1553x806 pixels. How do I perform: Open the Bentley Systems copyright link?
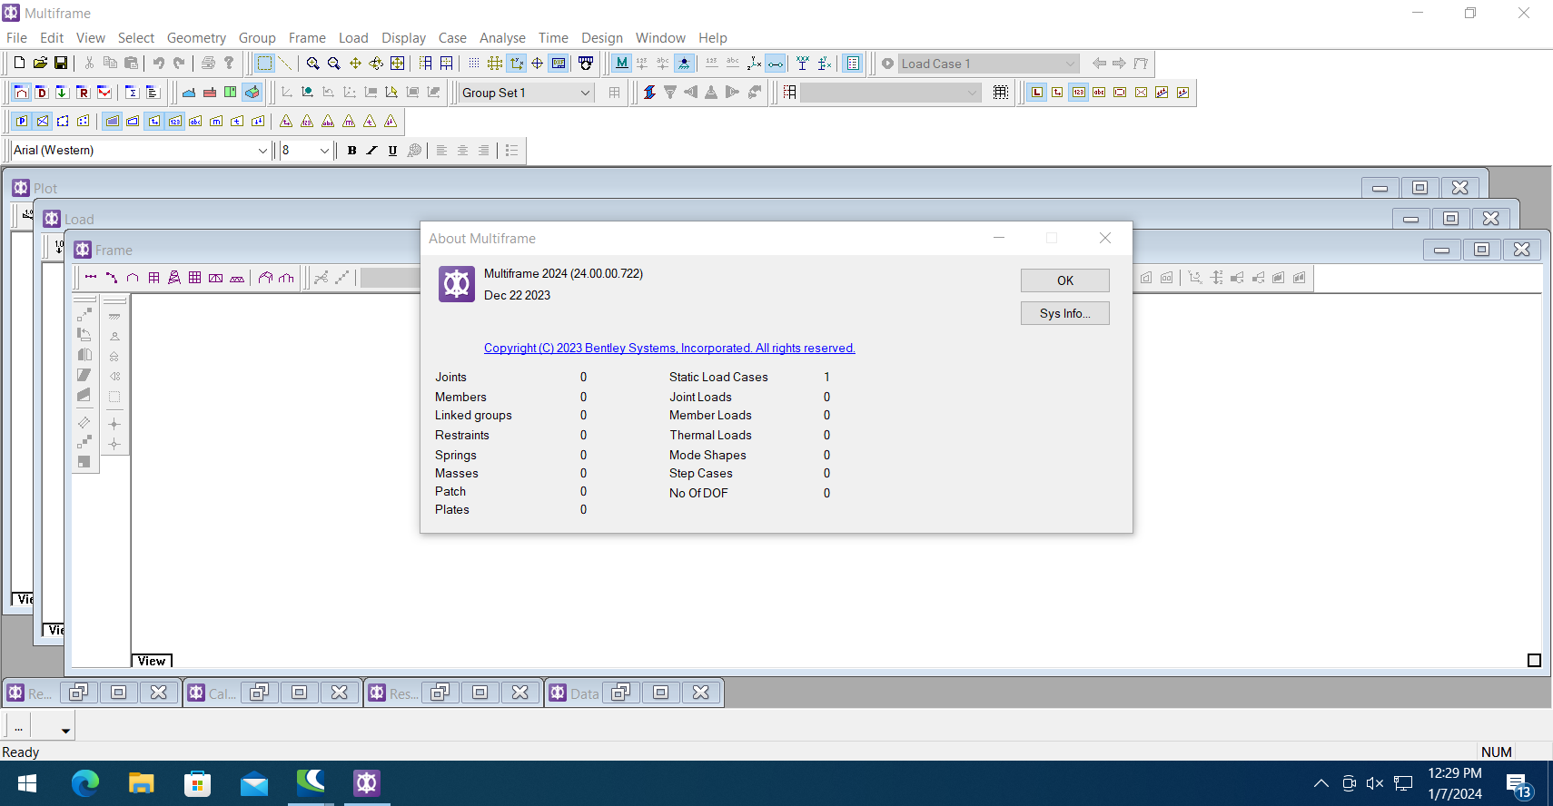(669, 348)
